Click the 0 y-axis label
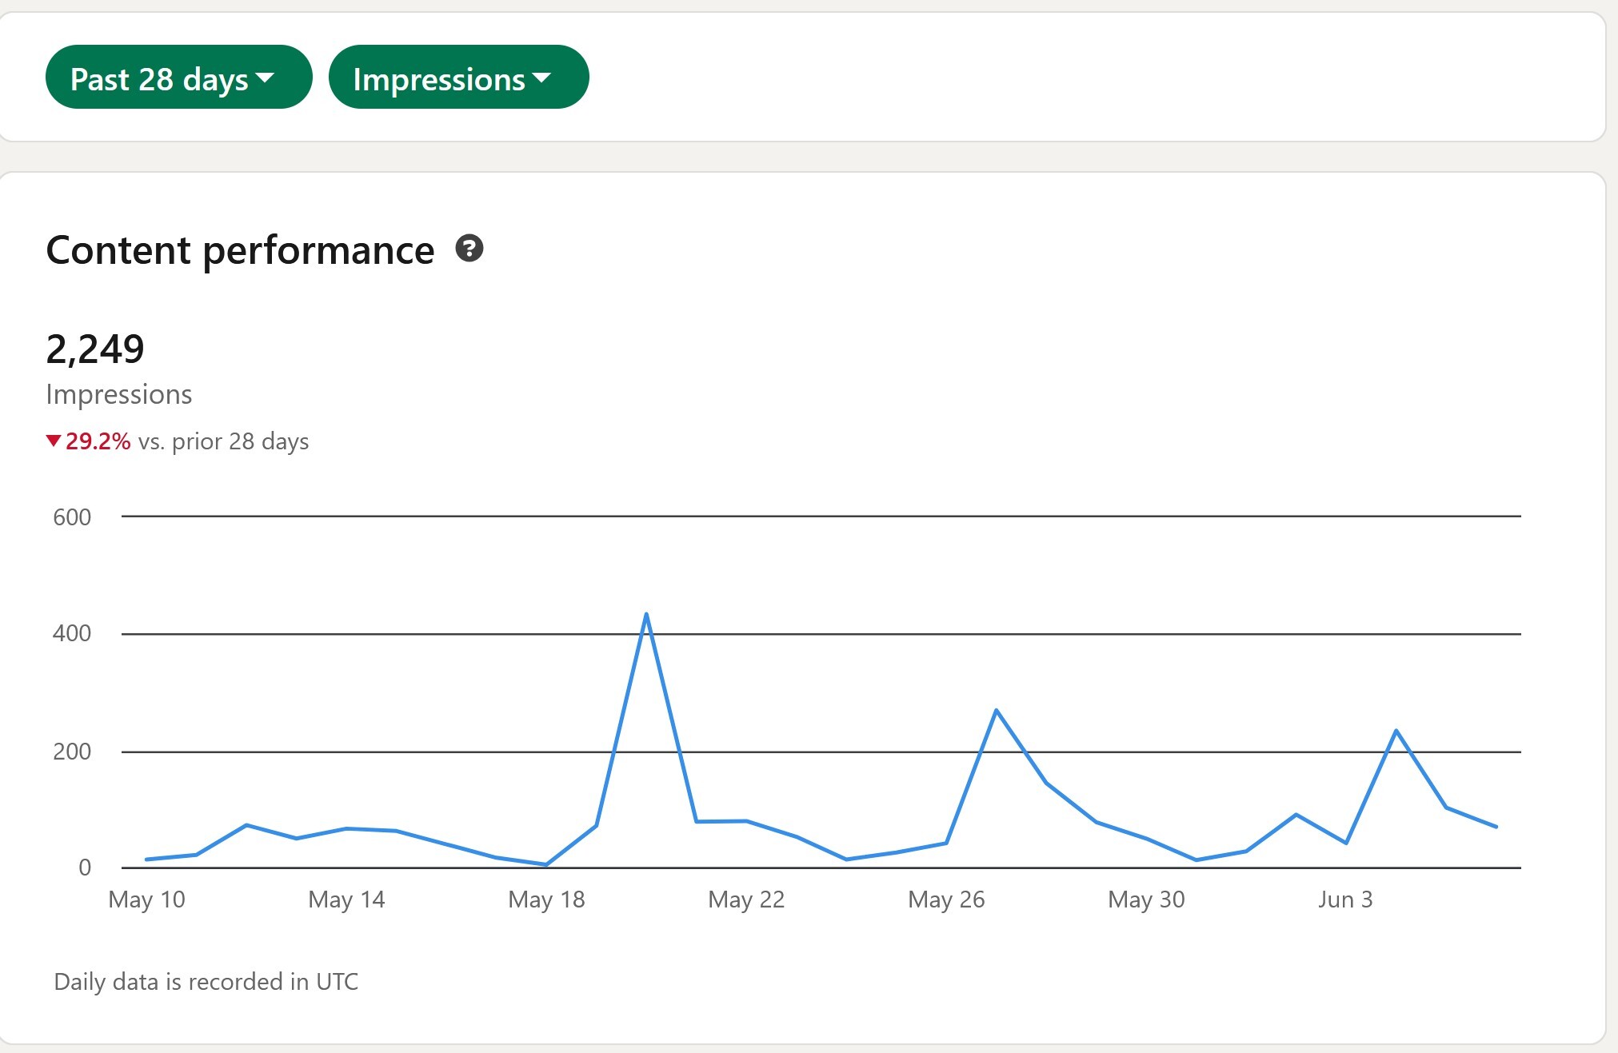The image size is (1618, 1053). coord(85,868)
